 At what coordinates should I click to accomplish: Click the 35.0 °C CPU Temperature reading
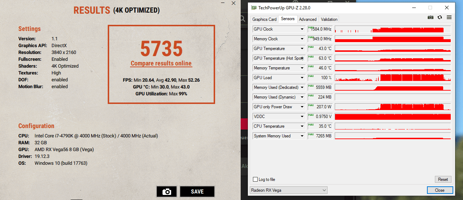click(320, 126)
